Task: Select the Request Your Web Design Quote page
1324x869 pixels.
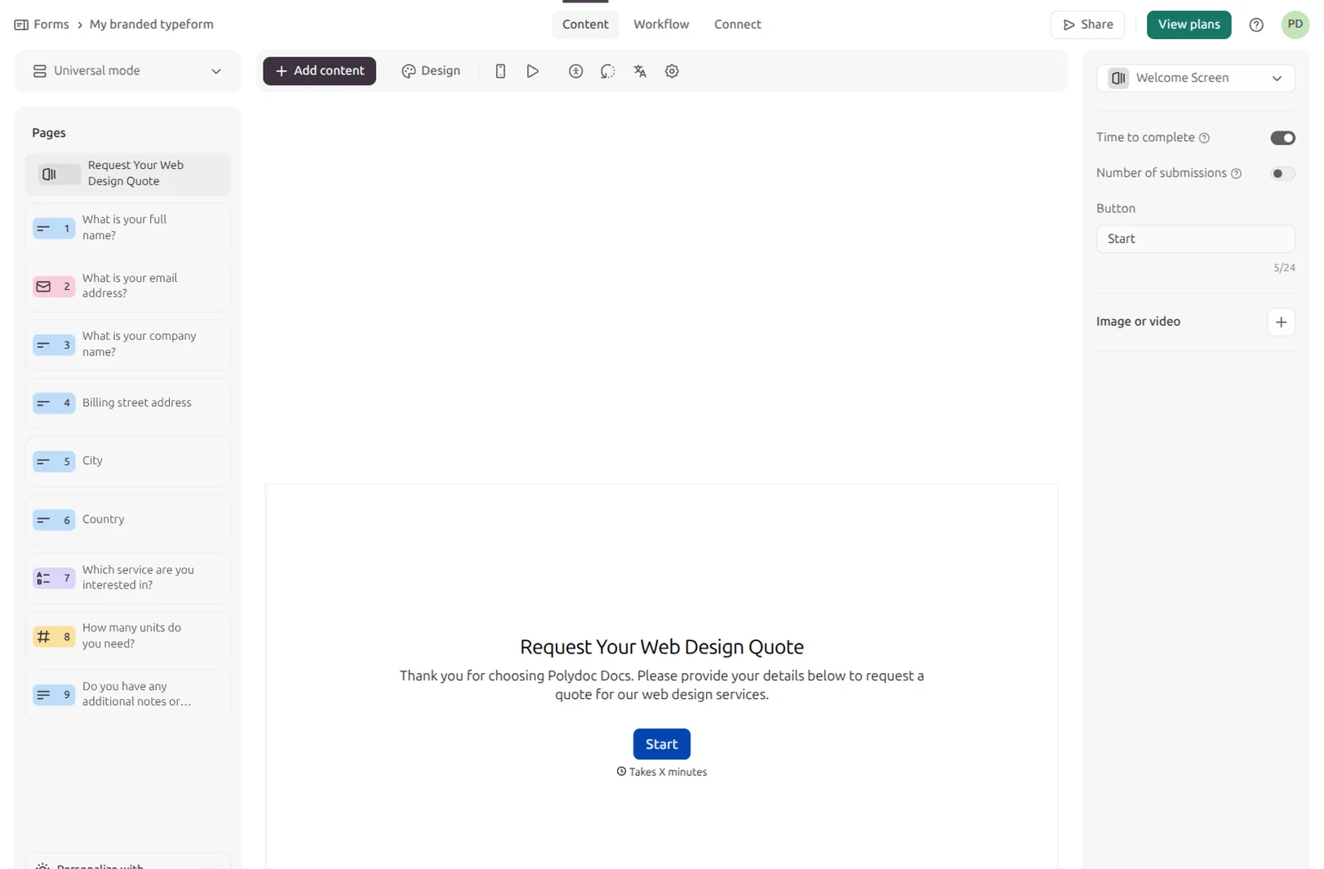Action: pyautogui.click(x=128, y=174)
